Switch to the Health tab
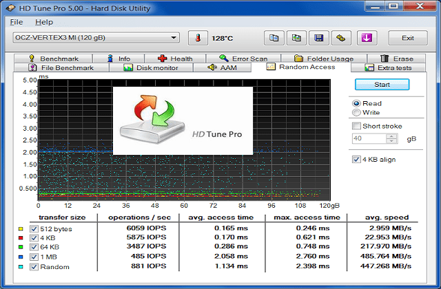Screen dimensions: 441x289 click(x=175, y=58)
